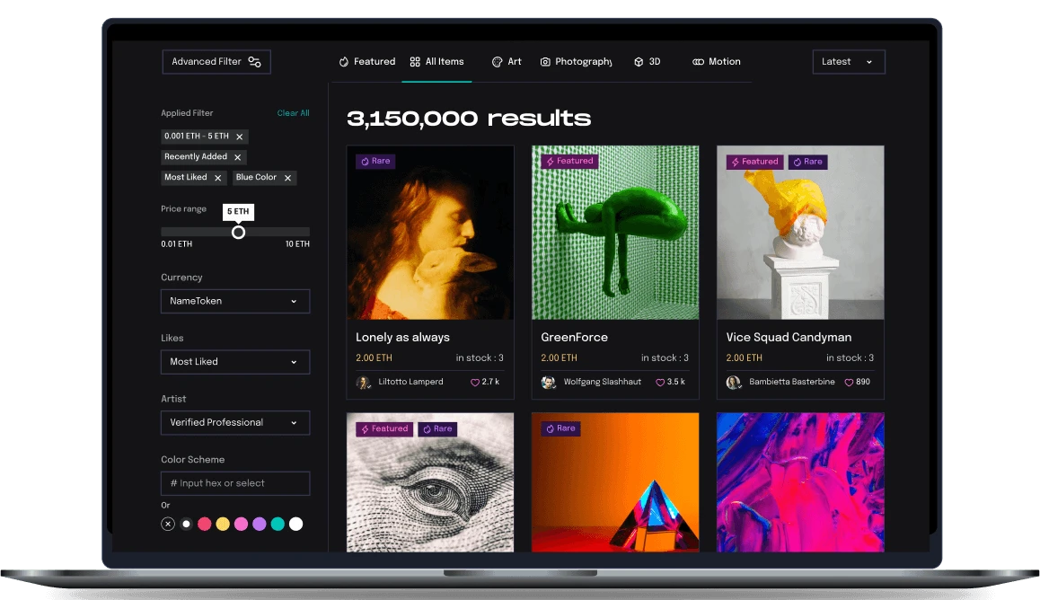Click the 3D cube icon
The image size is (1040, 600).
click(639, 62)
